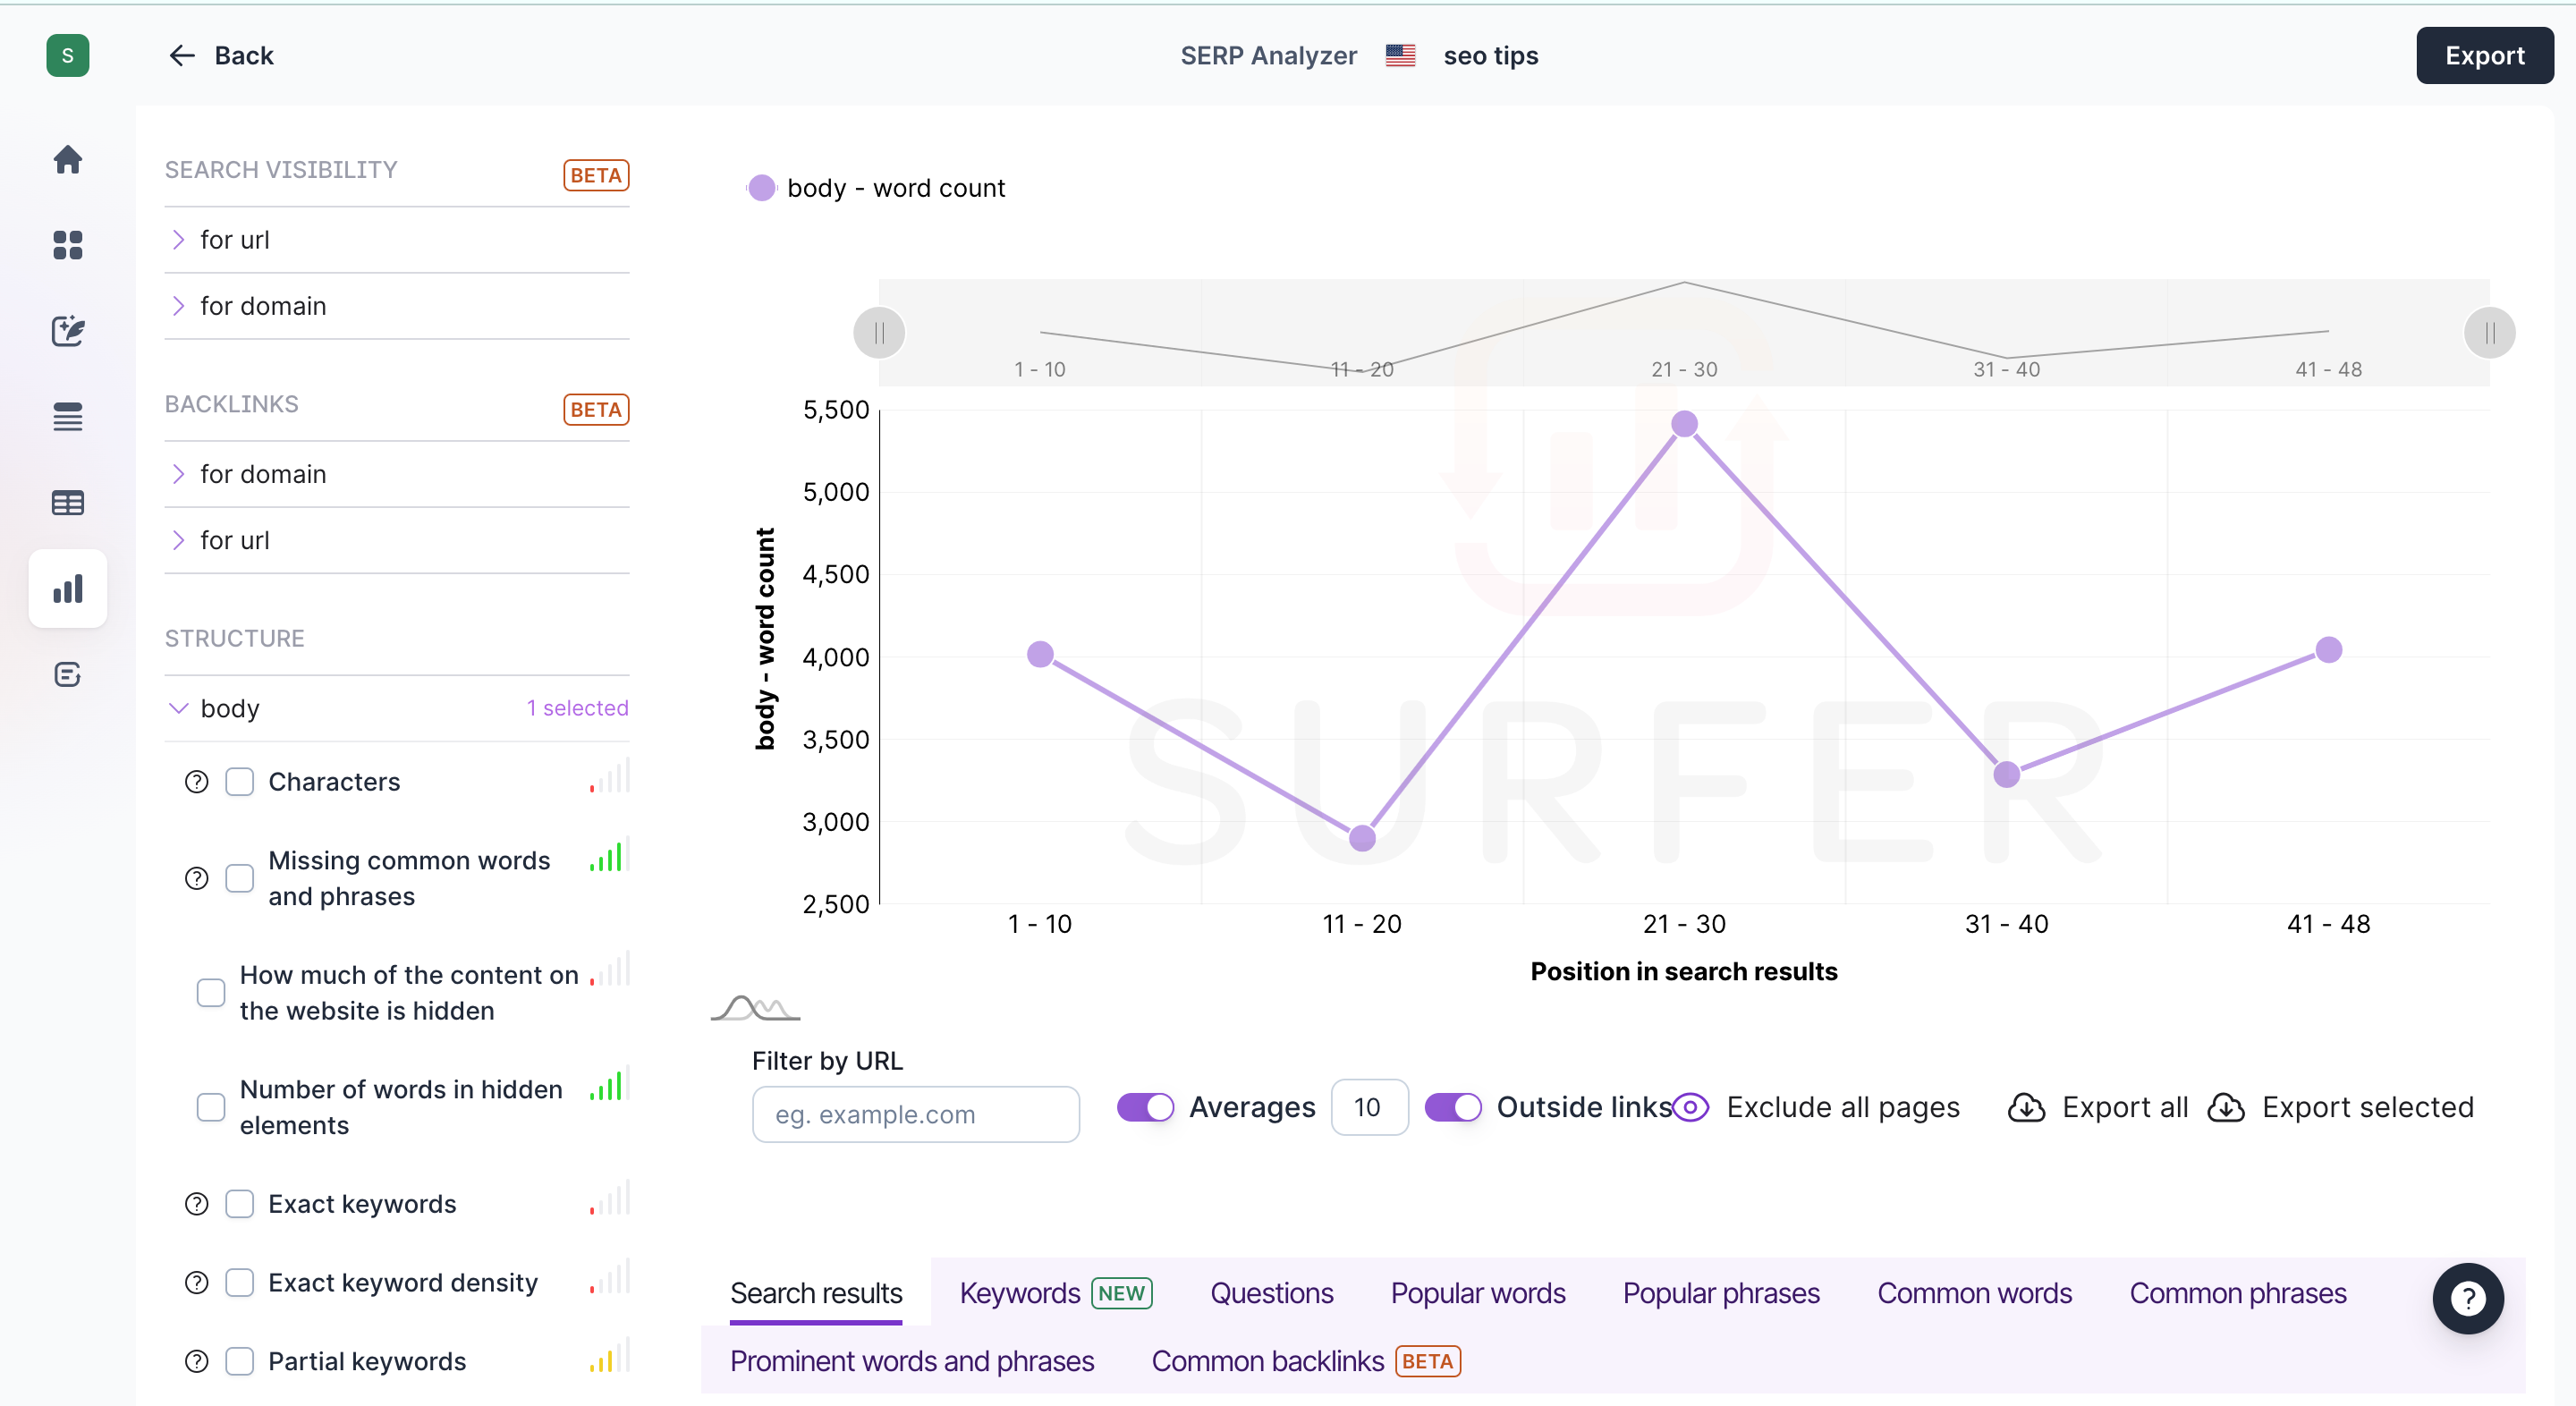Open the green S workspace logo
The image size is (2576, 1406).
point(67,55)
